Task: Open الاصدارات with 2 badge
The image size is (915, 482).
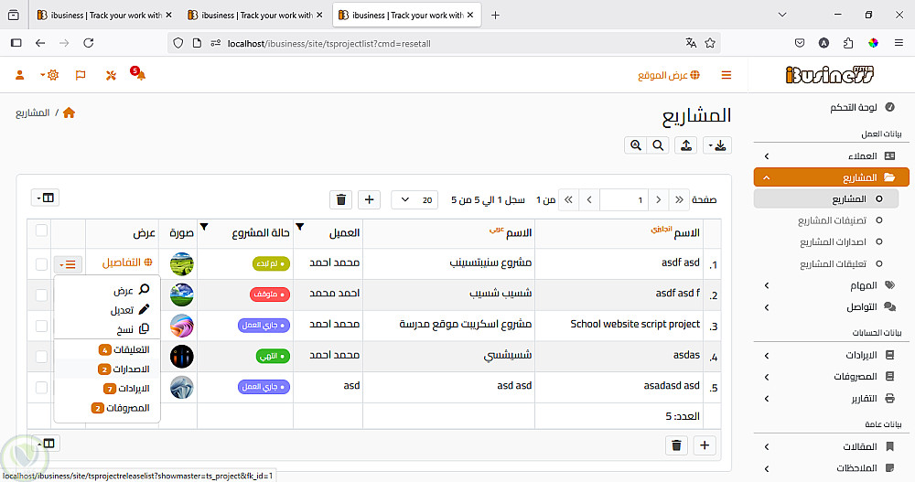Action: (x=107, y=369)
